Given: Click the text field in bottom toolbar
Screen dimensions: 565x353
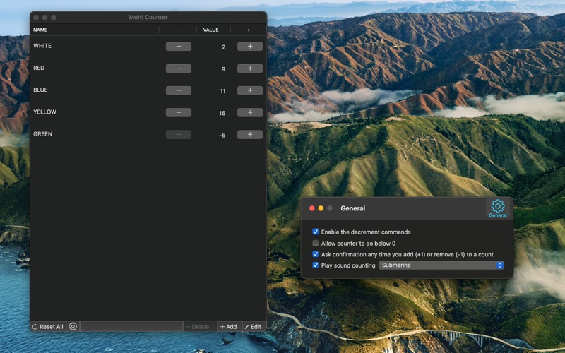Looking at the screenshot, I should coord(131,327).
